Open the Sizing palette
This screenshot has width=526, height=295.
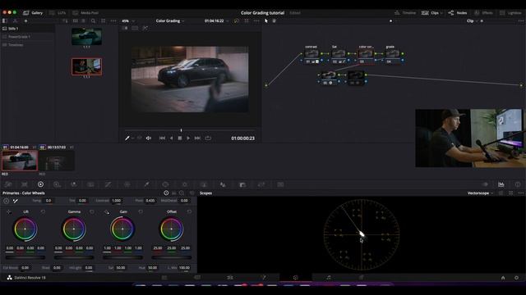click(261, 184)
